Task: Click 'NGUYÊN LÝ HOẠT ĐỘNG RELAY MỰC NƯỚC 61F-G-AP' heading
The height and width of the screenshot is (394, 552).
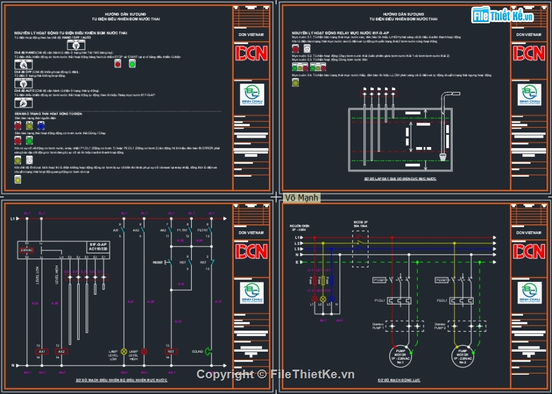Action: click(340, 33)
